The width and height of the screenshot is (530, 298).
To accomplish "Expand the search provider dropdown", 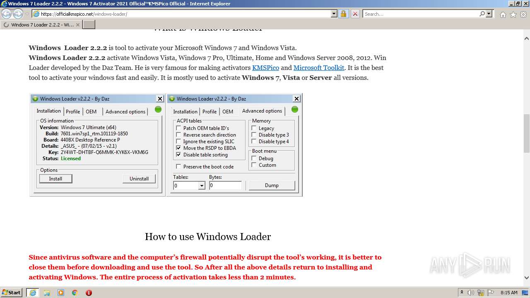I will 489,14.
